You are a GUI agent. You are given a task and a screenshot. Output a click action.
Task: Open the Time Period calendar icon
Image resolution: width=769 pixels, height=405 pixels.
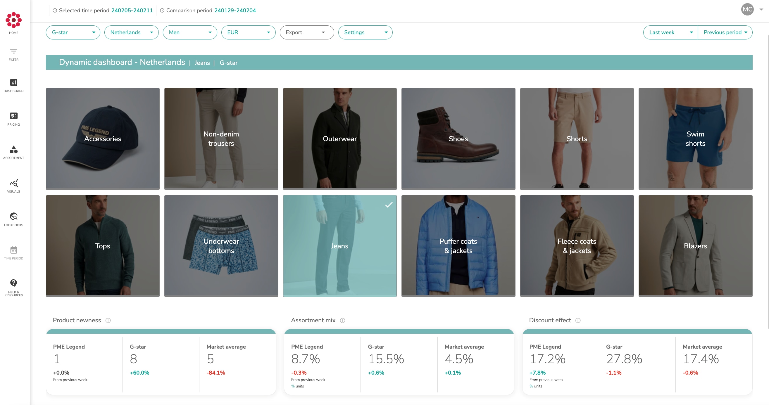point(13,252)
